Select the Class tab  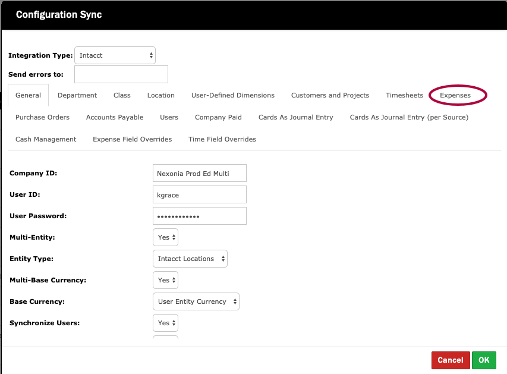coord(122,95)
